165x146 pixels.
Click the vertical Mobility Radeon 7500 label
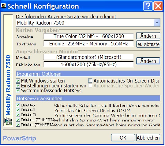pos(8,85)
